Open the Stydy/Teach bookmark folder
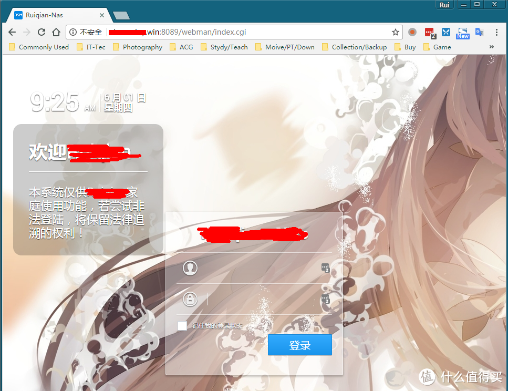 (x=224, y=47)
